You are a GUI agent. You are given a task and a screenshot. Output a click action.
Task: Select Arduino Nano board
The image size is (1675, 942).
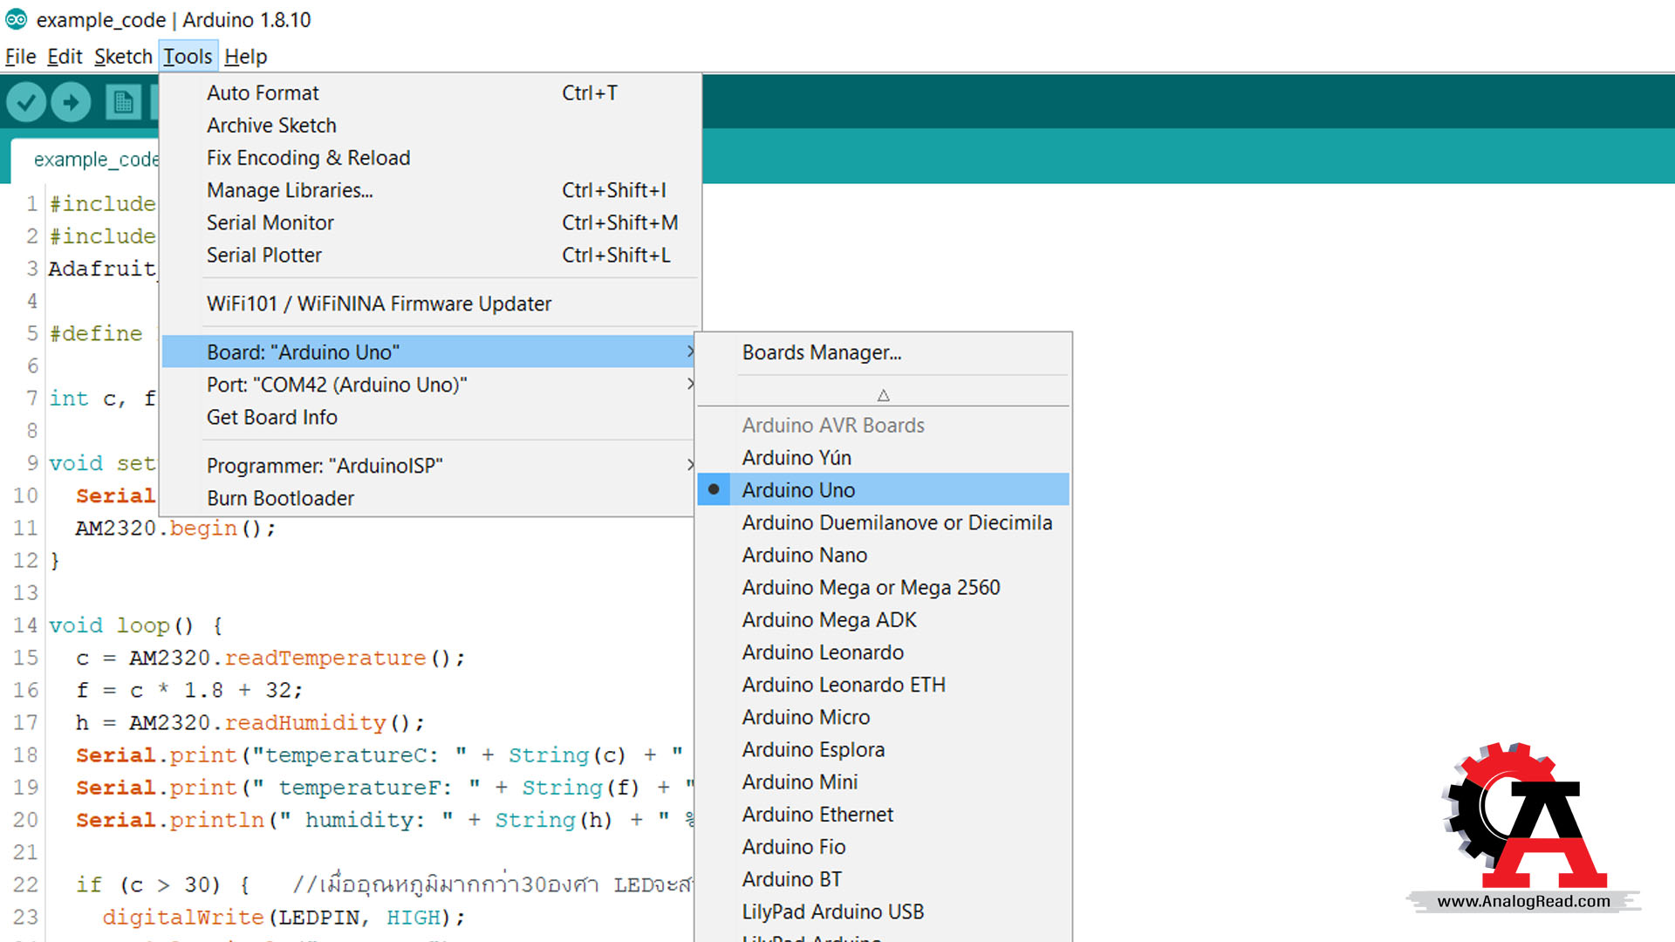point(883,555)
